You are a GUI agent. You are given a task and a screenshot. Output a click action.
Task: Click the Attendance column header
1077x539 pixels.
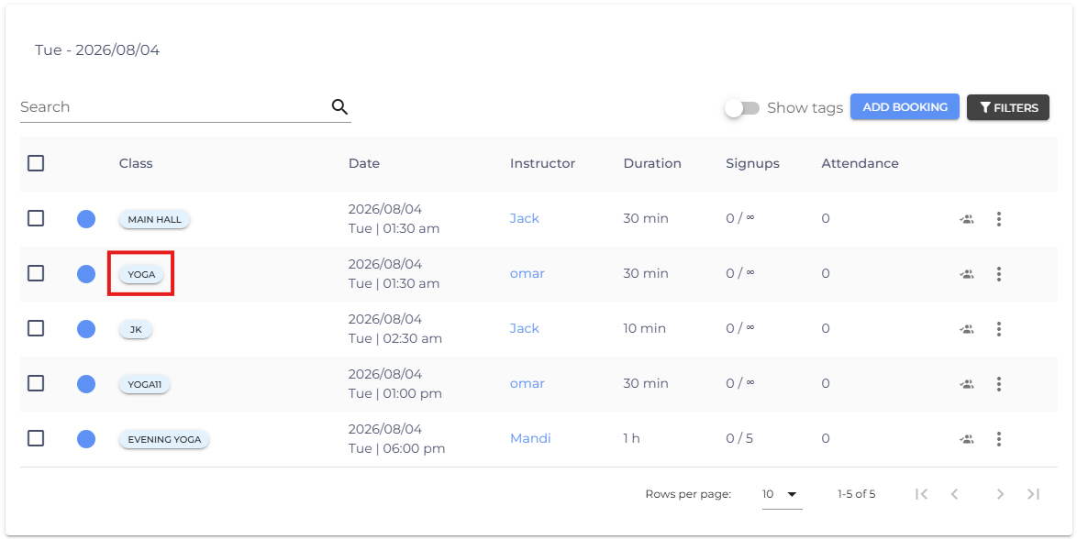pyautogui.click(x=860, y=163)
